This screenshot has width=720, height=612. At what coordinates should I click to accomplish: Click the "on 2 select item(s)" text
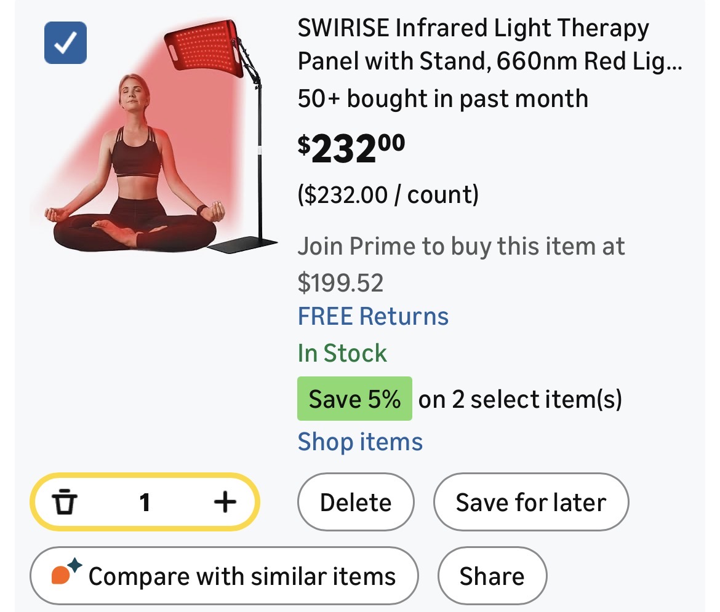(520, 399)
